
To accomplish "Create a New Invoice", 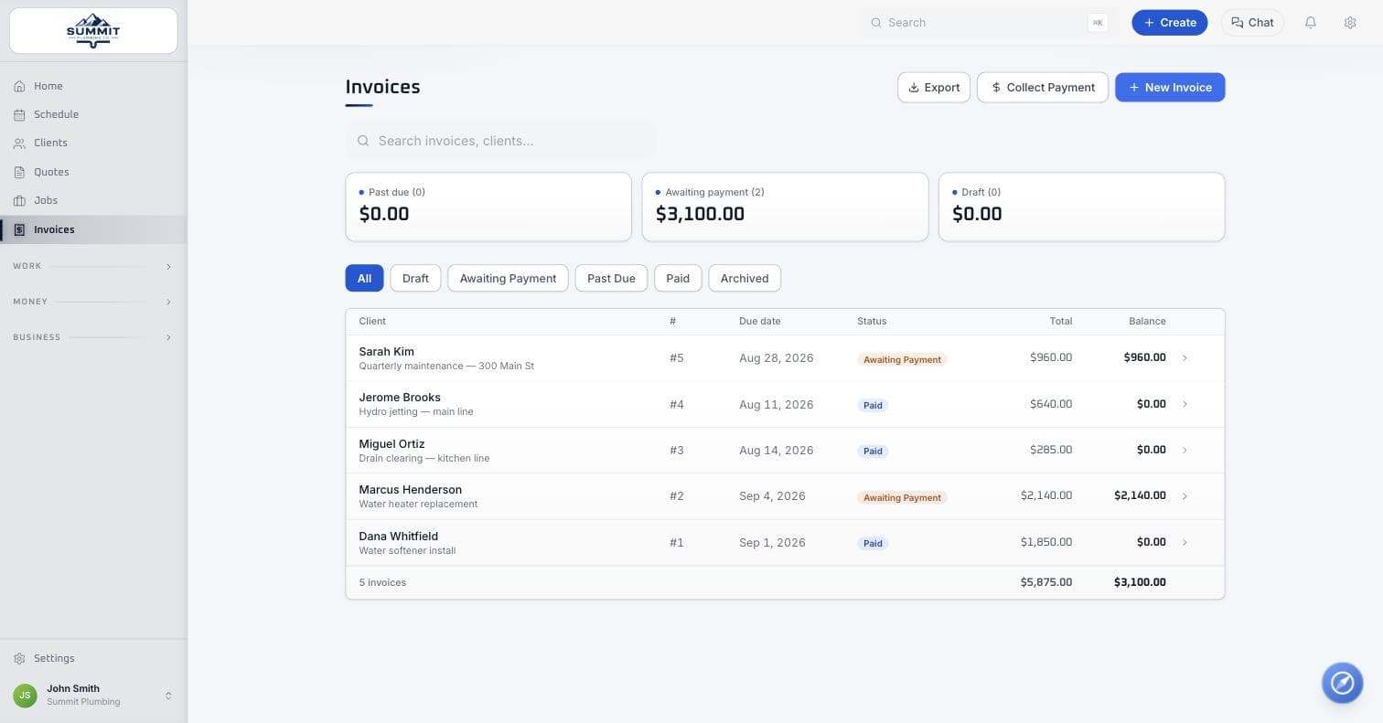I will click(1170, 88).
